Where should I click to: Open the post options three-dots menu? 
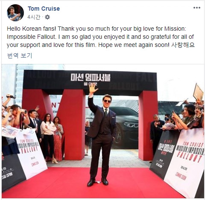(197, 8)
